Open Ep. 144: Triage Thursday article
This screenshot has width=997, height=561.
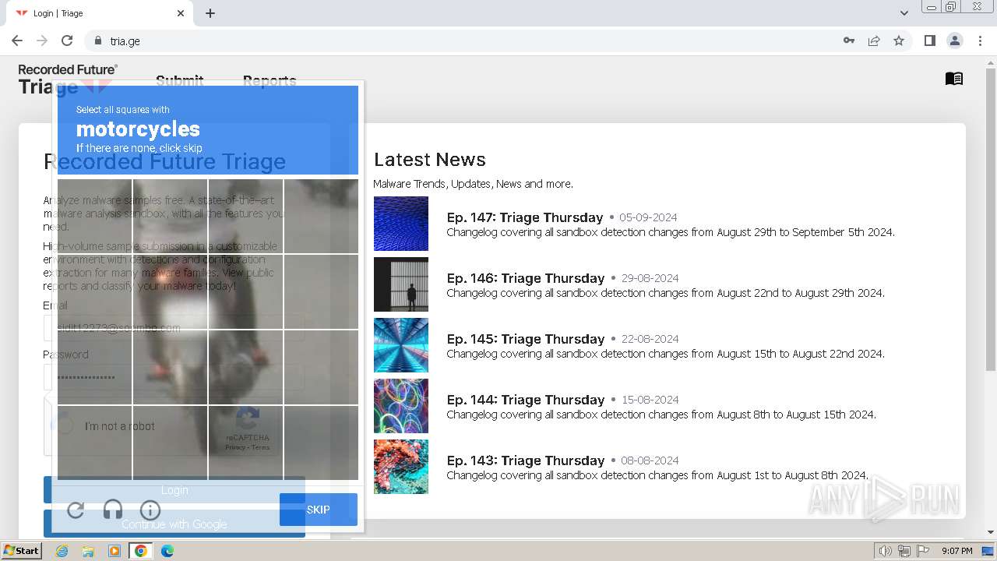point(526,400)
